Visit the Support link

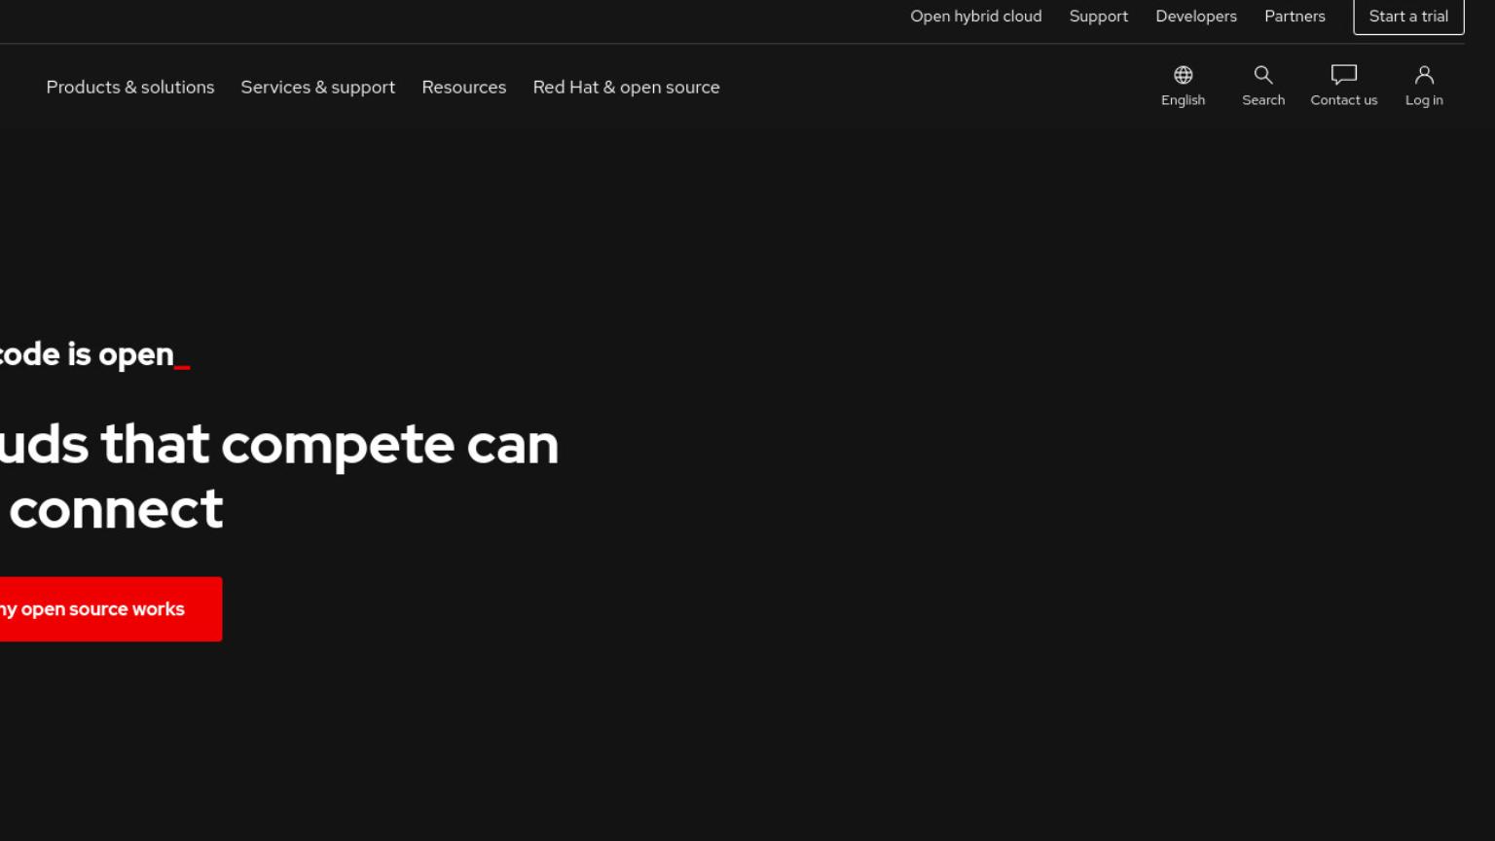(1099, 17)
